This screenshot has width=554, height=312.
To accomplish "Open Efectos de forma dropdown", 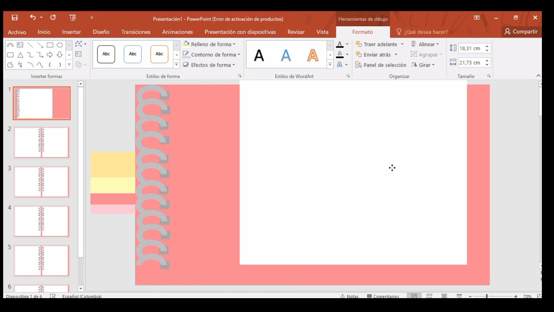I will 209,65.
